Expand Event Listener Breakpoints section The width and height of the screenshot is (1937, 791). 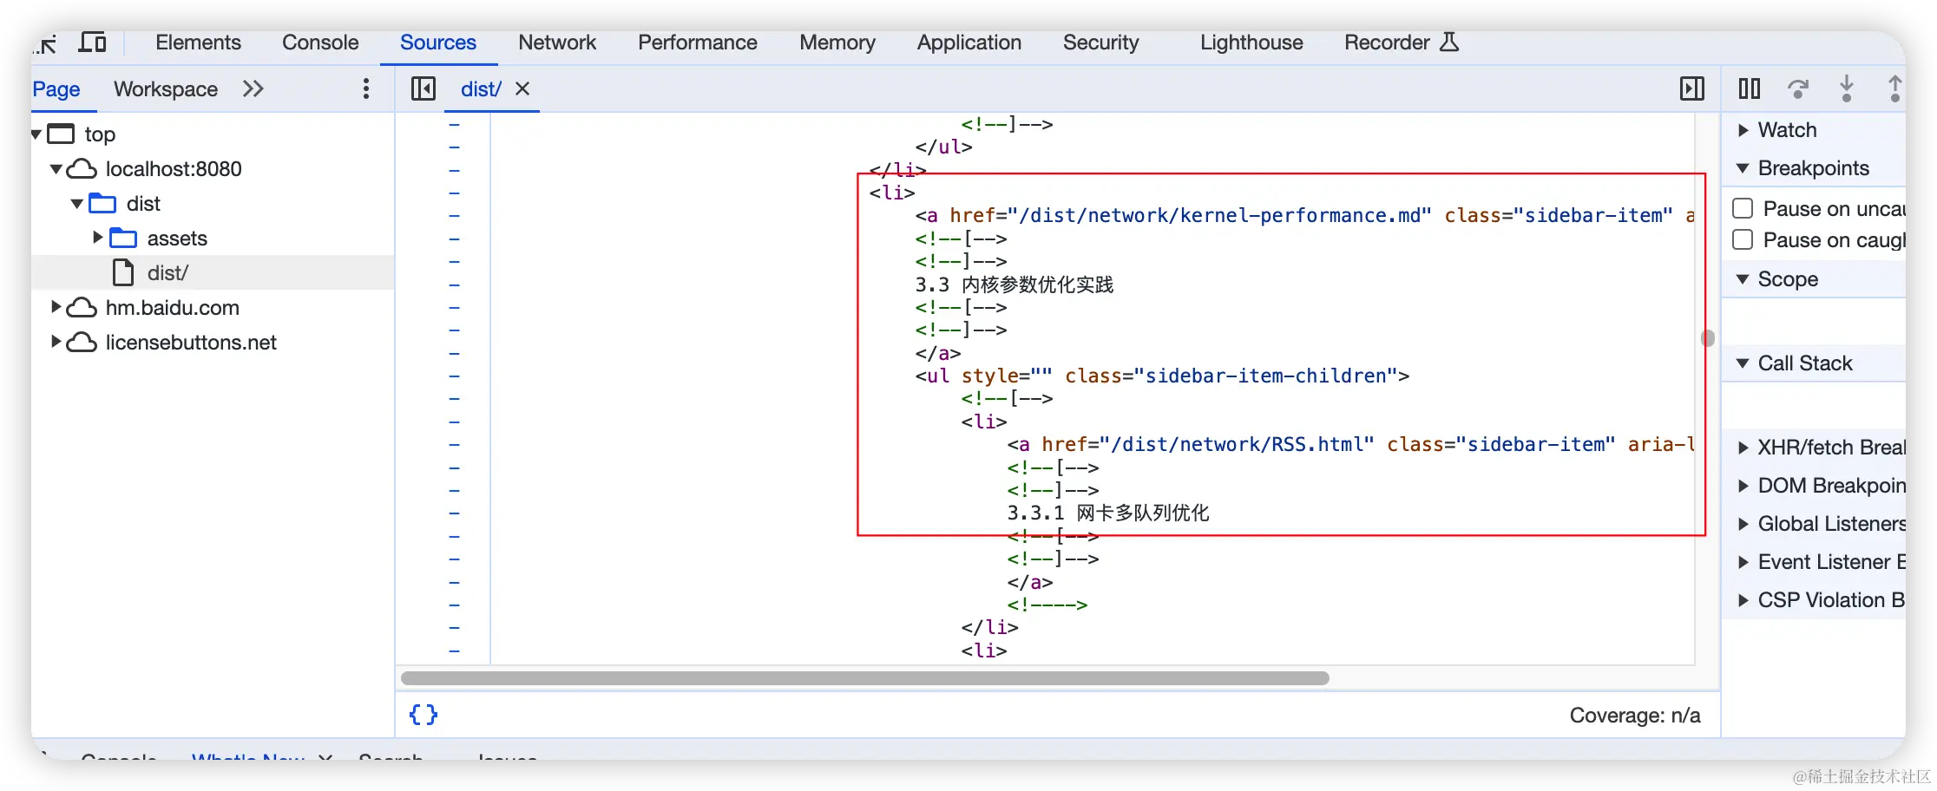(x=1743, y=562)
